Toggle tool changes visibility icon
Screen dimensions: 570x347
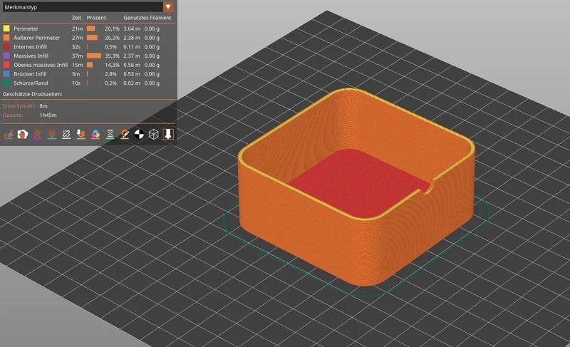pos(81,134)
